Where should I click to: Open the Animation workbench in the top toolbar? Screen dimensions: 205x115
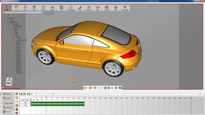(x=7, y=8)
